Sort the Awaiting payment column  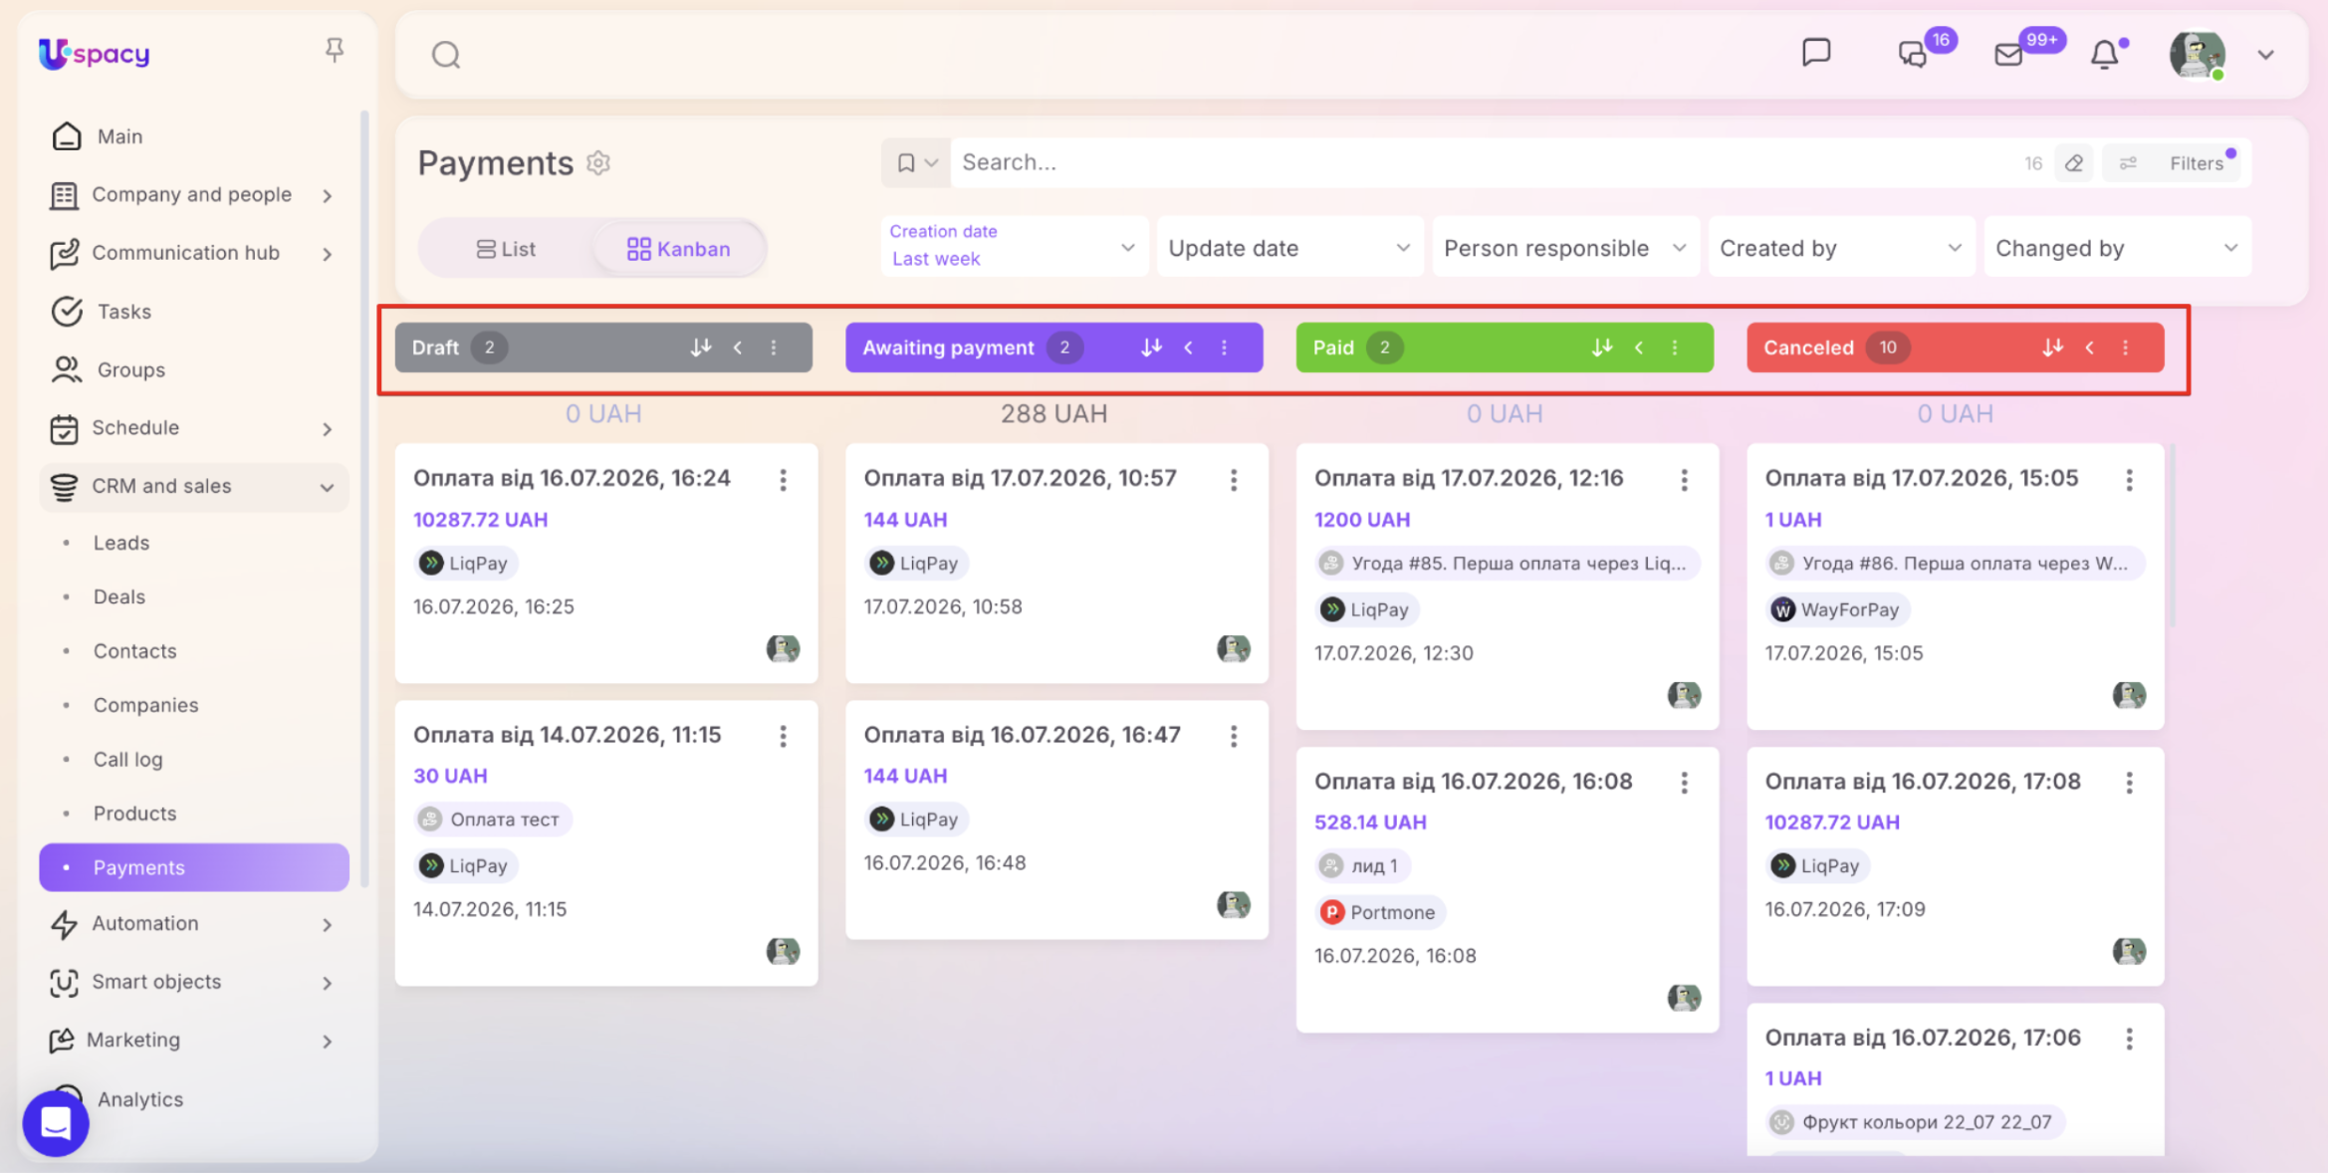pyautogui.click(x=1151, y=348)
